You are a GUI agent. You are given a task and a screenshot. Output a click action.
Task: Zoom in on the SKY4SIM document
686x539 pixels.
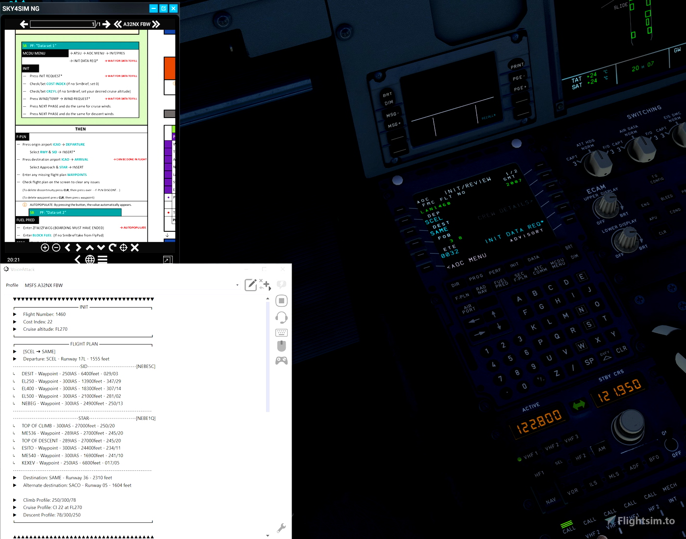pos(45,247)
